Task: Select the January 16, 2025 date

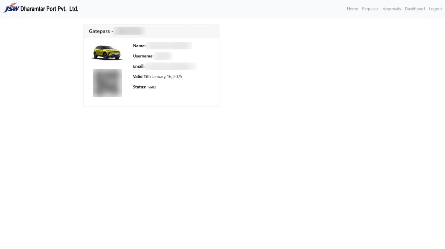Action: coord(167,77)
